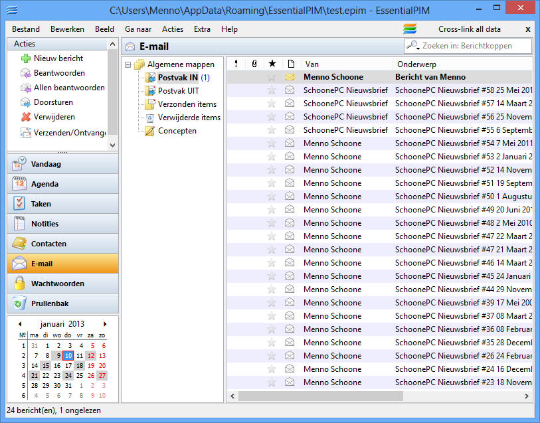Toggle star on Nieuwsbrief #56 row

(272, 117)
